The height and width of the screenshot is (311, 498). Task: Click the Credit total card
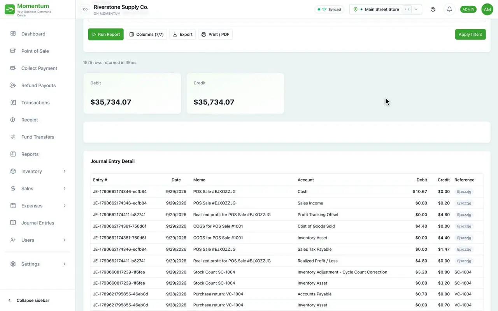tap(235, 93)
